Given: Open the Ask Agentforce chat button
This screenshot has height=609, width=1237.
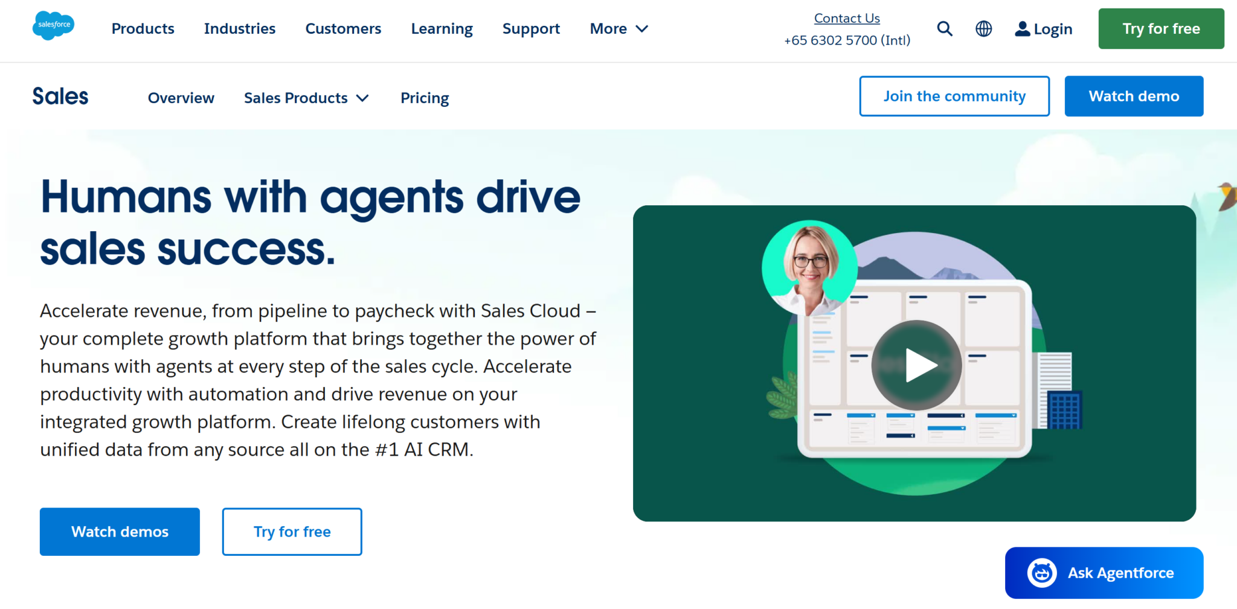Looking at the screenshot, I should [1104, 573].
